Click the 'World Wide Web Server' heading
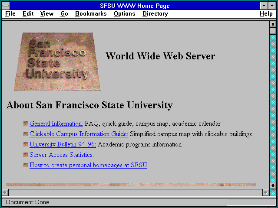The width and height of the screenshot is (278, 208). pos(160,56)
